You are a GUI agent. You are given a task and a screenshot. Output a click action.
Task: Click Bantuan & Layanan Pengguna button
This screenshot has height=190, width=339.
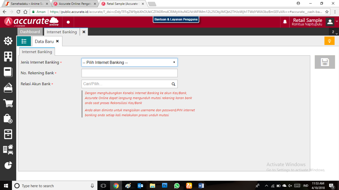(176, 19)
